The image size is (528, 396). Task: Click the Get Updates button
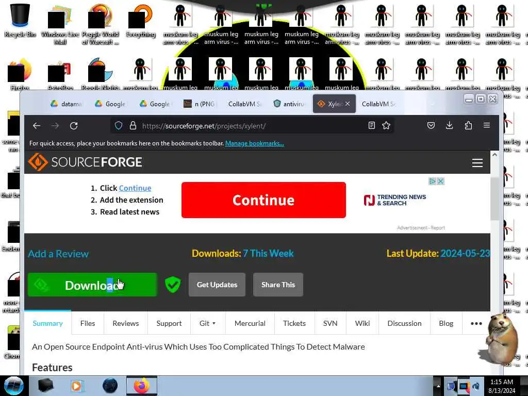tap(217, 285)
